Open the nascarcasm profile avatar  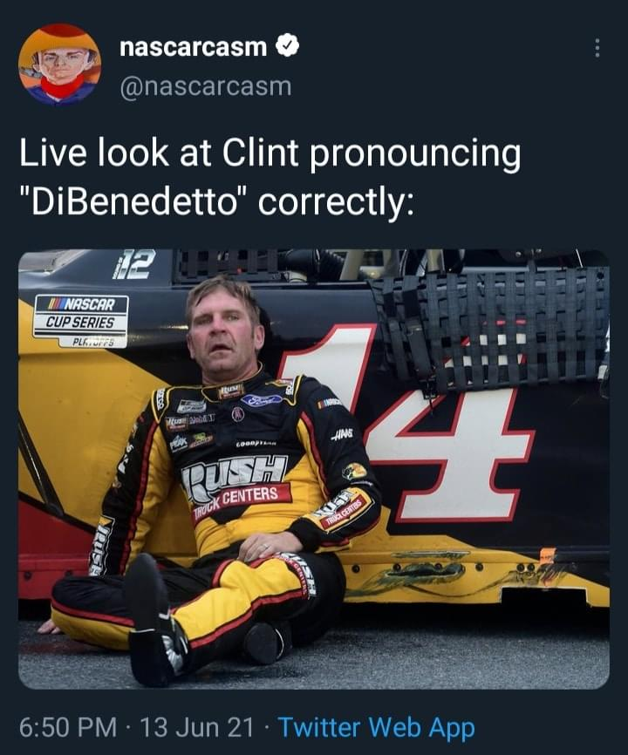[x=59, y=64]
